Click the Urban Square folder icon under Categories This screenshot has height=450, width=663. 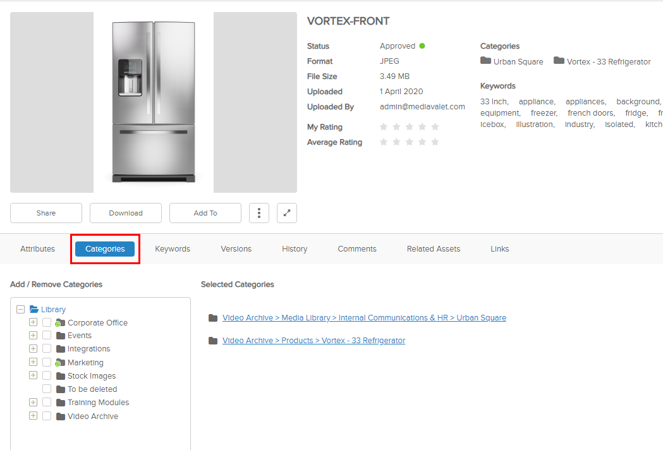[x=484, y=61]
